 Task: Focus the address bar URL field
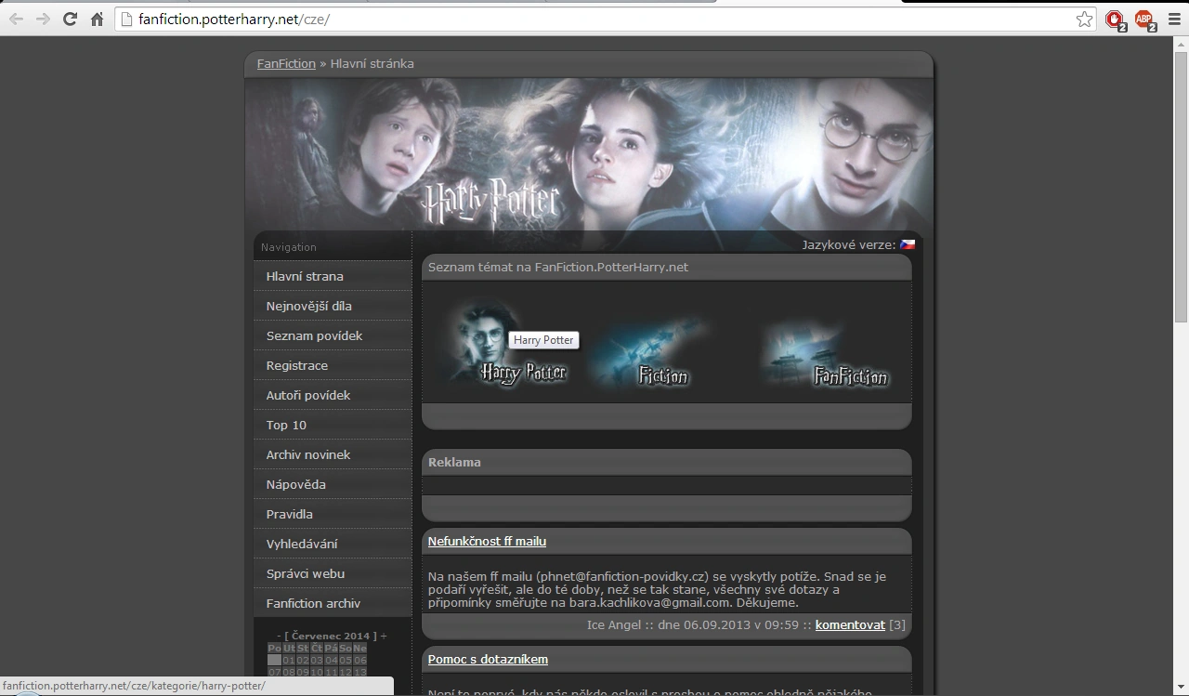pos(604,19)
